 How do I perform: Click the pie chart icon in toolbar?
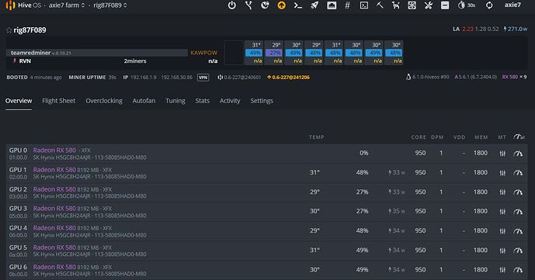point(265,5)
